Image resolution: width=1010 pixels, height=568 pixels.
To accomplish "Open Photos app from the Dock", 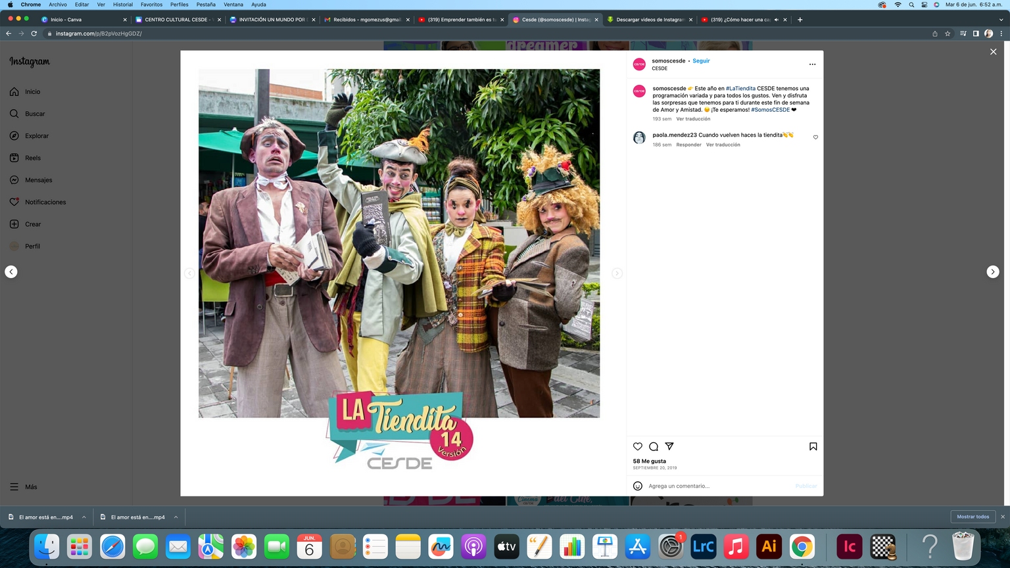I will click(x=244, y=546).
